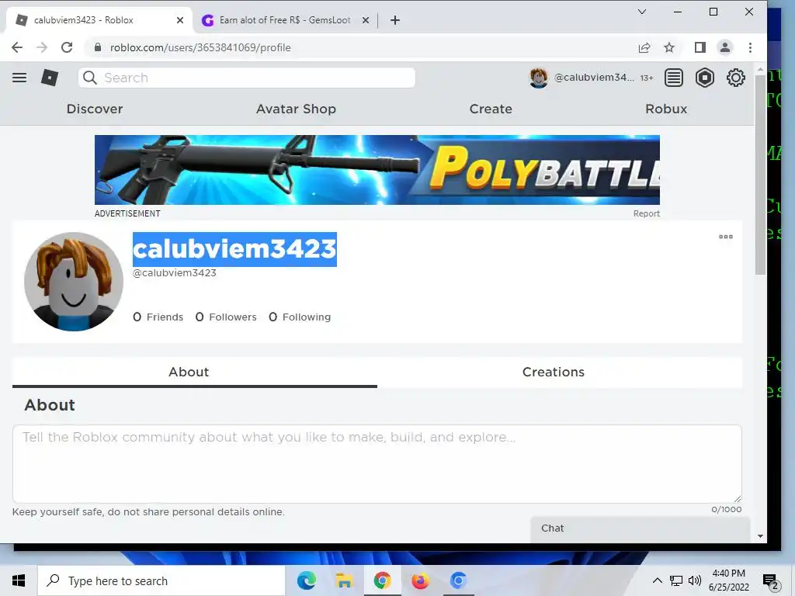795x596 pixels.
Task: Click into the About description text box
Action: tap(377, 464)
